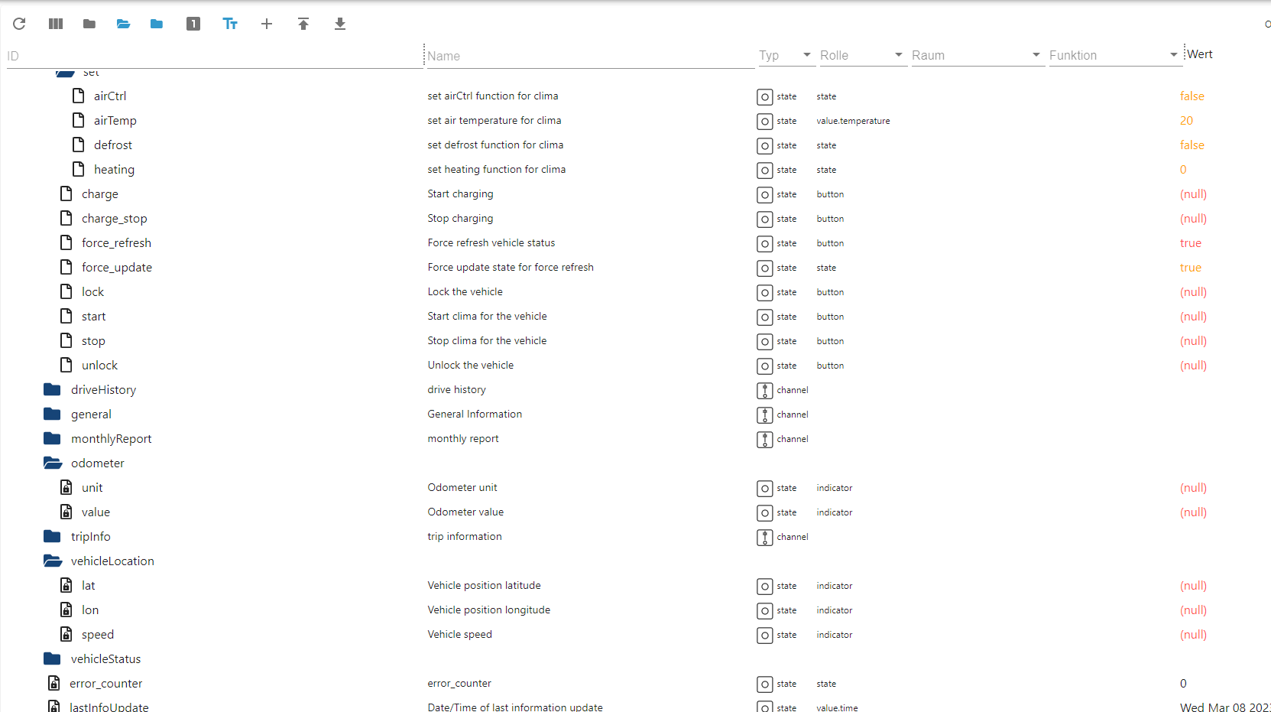Select the heating tree item
The image size is (1271, 712).
(x=114, y=169)
